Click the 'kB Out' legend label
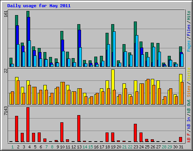193x151 pixels. [188, 106]
